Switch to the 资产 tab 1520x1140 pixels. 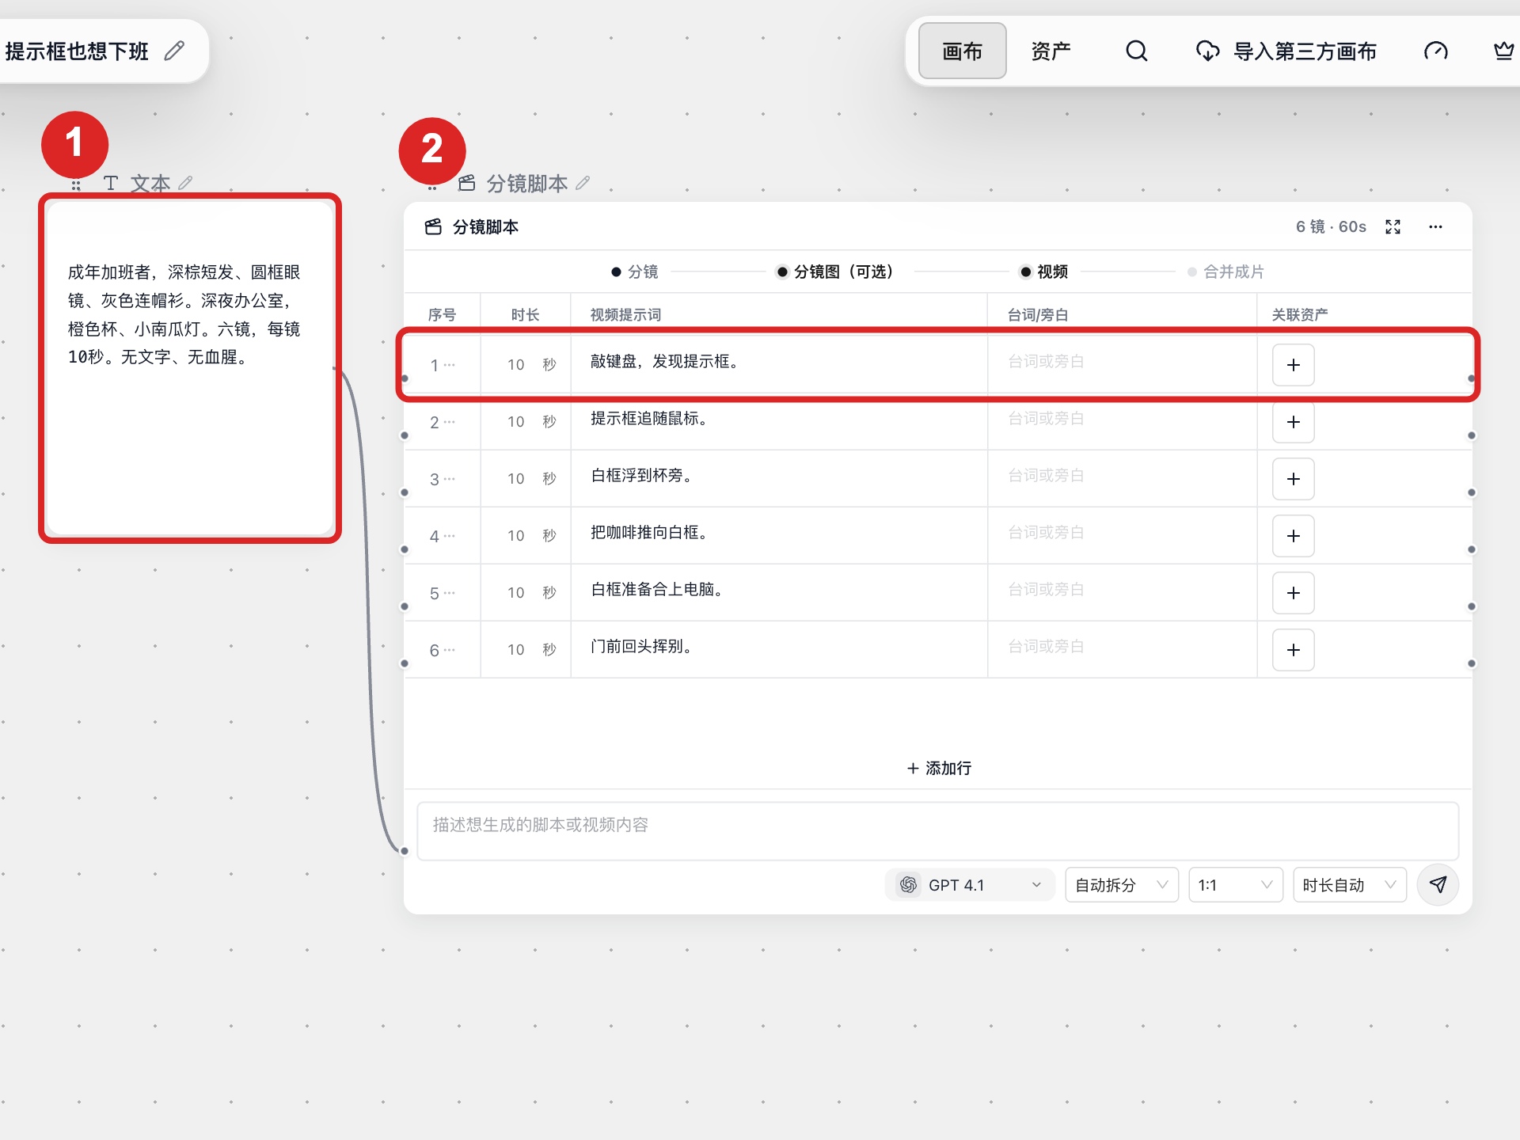tap(1051, 51)
